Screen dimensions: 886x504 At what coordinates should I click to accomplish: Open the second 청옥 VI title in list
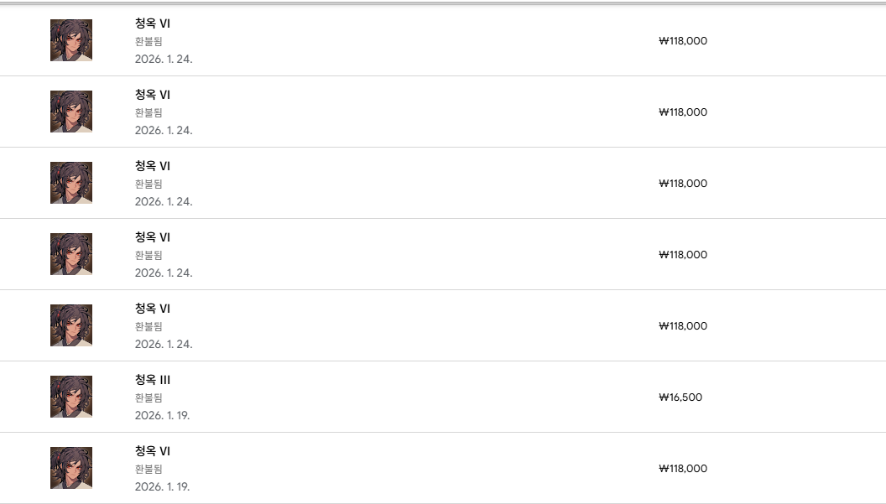[x=153, y=95]
